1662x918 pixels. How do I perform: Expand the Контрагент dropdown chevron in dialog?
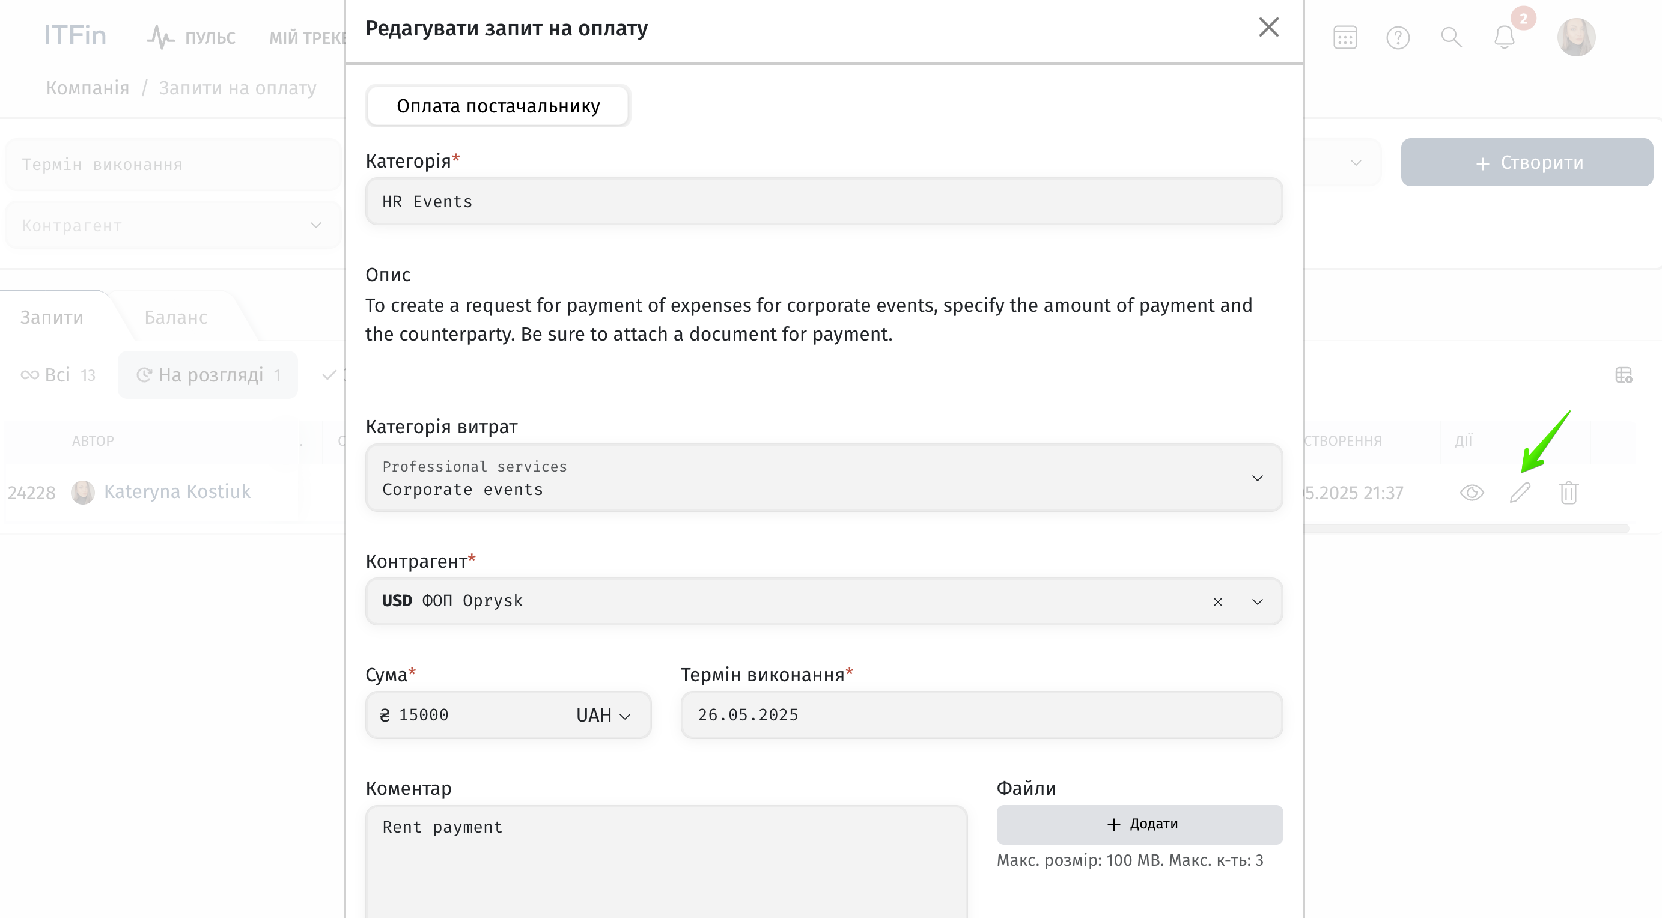pos(1257,602)
